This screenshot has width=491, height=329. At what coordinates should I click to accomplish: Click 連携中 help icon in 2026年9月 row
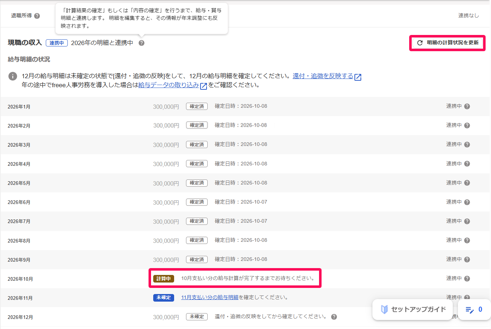click(467, 259)
